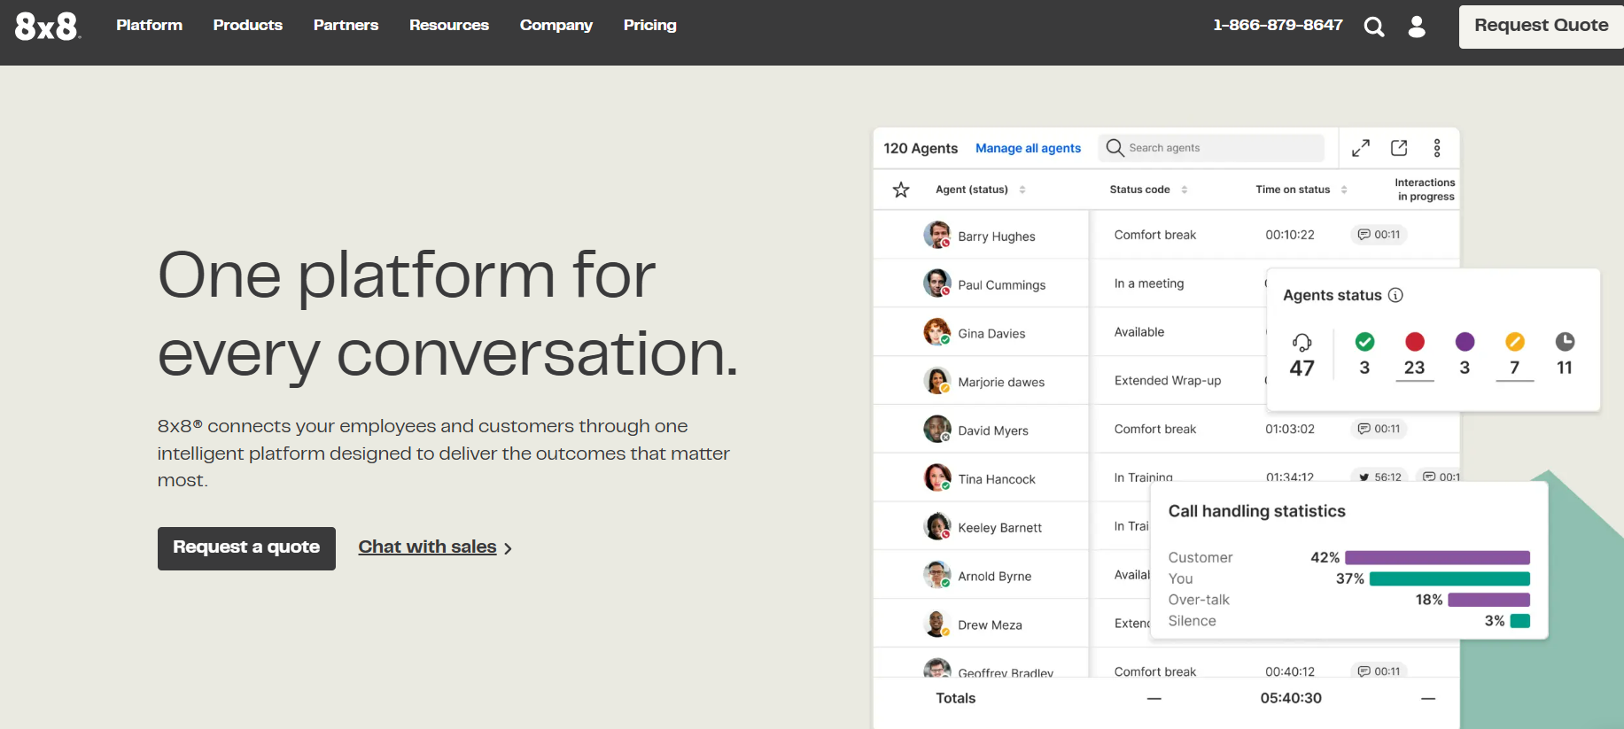Image resolution: width=1624 pixels, height=729 pixels.
Task: Click the magnifier icon in Search agents field
Action: coord(1115,148)
